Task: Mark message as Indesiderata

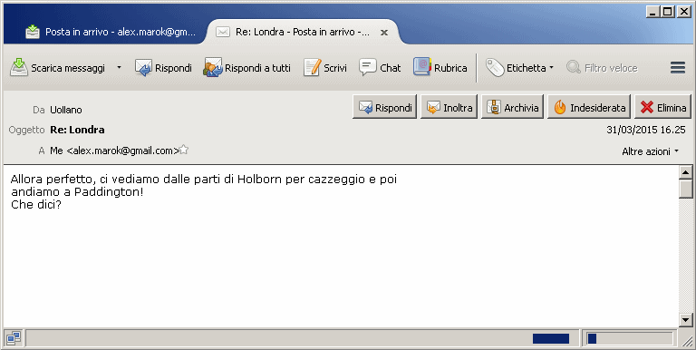Action: [x=589, y=107]
